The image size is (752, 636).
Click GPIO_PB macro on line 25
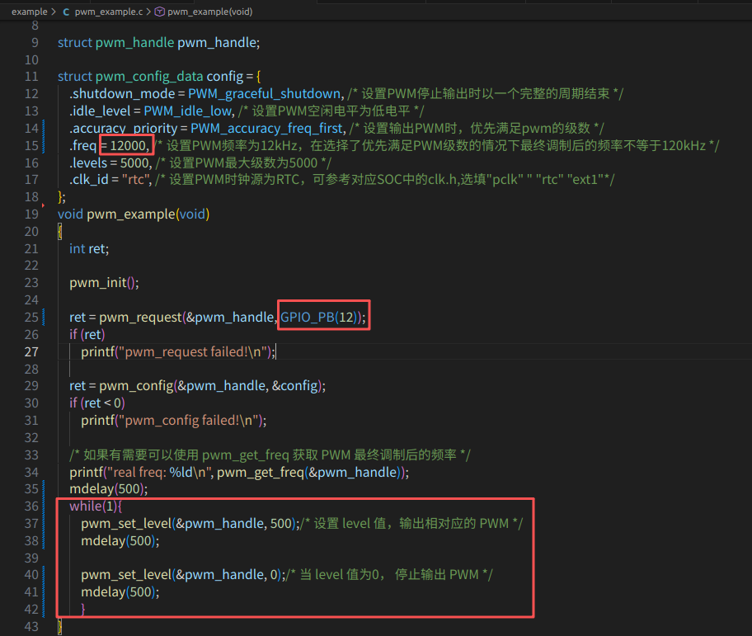(307, 317)
